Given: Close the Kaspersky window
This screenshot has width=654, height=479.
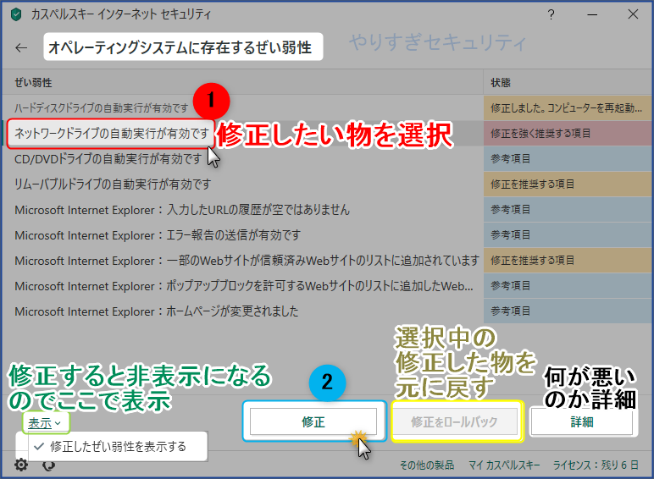Looking at the screenshot, I should pos(633,14).
